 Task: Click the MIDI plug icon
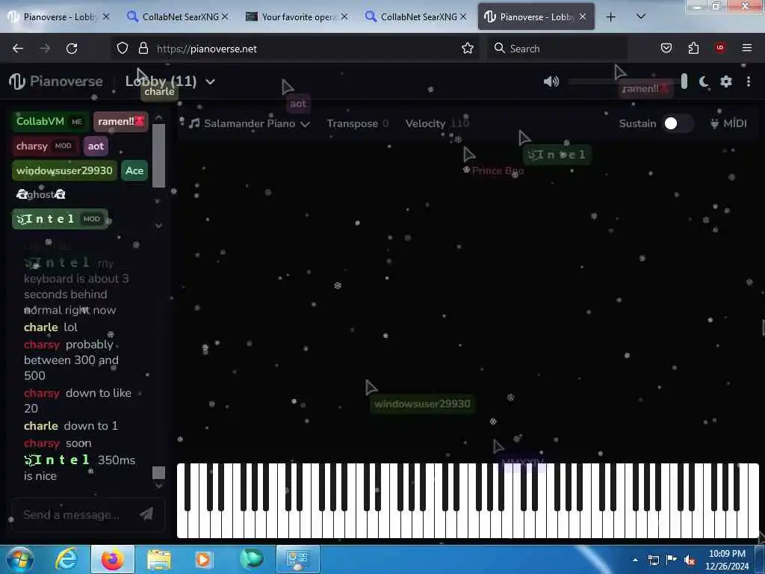click(714, 123)
